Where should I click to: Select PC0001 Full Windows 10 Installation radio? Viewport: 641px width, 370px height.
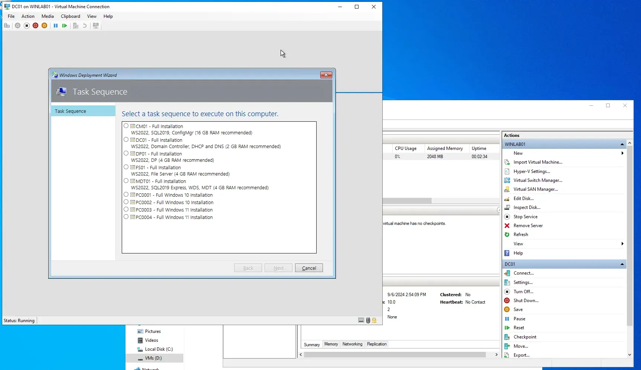pyautogui.click(x=126, y=194)
